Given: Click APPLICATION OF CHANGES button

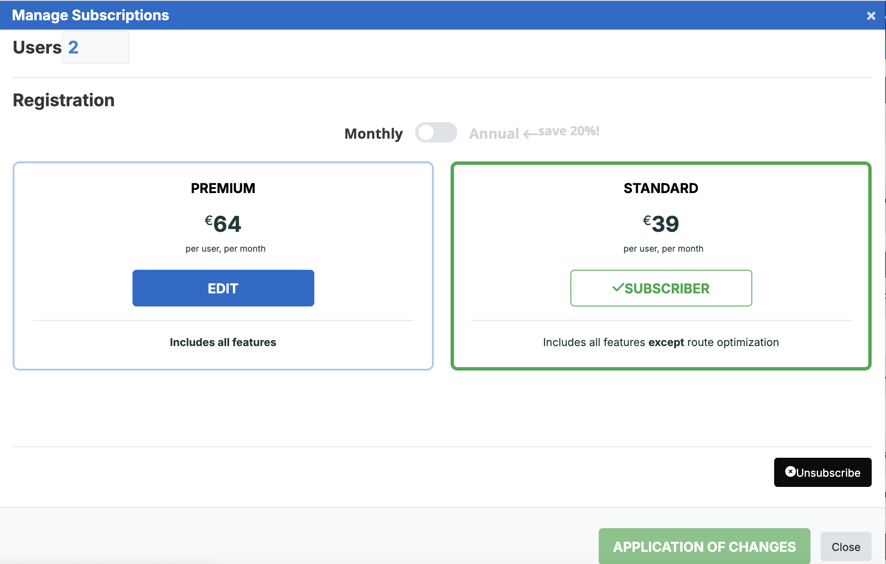Looking at the screenshot, I should tap(704, 546).
